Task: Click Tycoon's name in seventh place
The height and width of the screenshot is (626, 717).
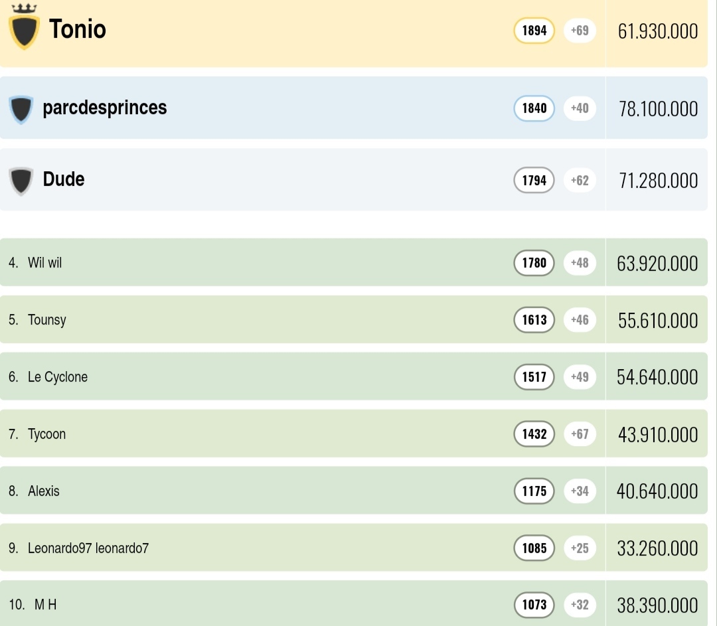Action: pos(46,434)
